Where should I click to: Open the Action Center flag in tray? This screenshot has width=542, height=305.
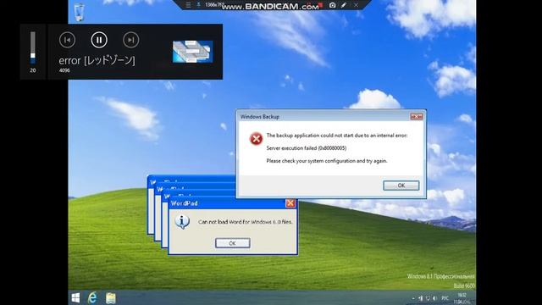421,298
